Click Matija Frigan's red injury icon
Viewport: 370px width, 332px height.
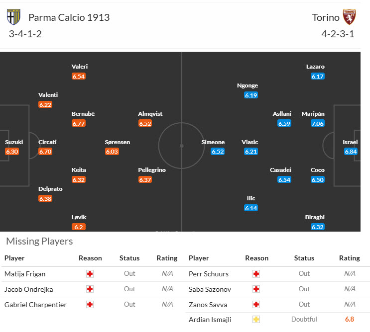[90, 274]
